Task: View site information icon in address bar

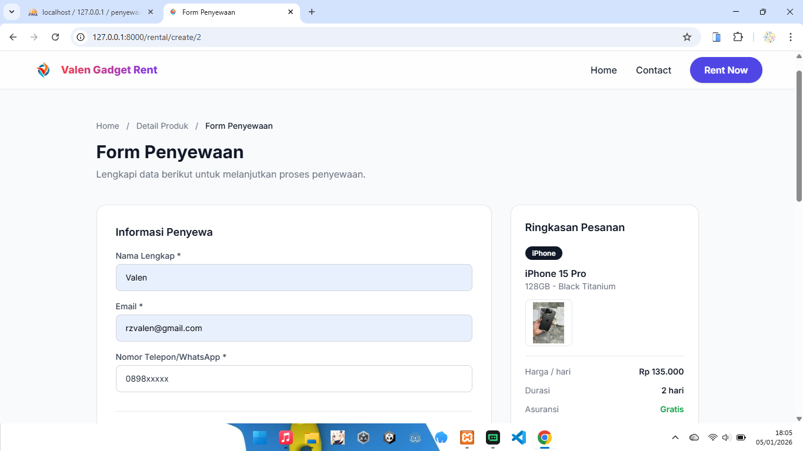Action: pyautogui.click(x=81, y=37)
